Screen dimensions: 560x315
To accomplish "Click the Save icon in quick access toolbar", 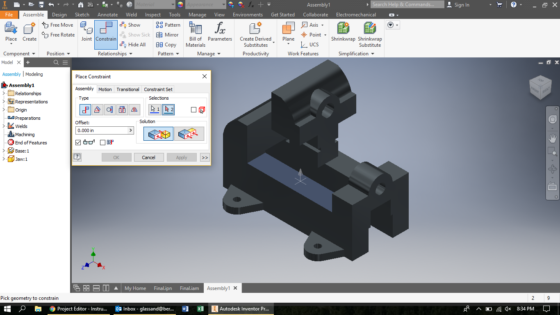I will coord(41,5).
